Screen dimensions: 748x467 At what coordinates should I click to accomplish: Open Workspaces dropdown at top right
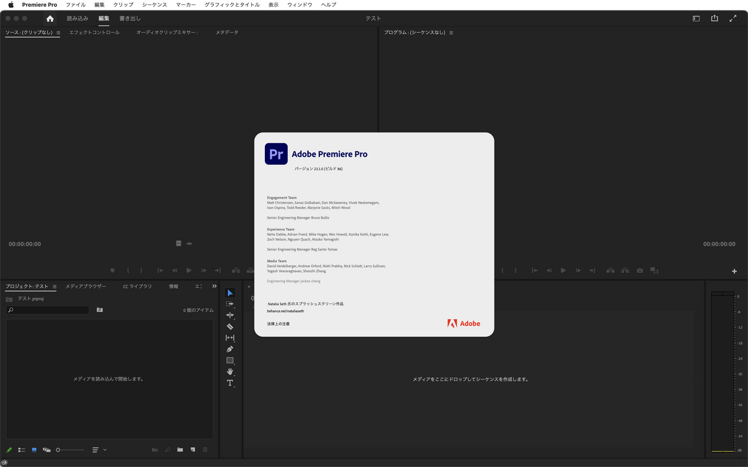pos(696,19)
